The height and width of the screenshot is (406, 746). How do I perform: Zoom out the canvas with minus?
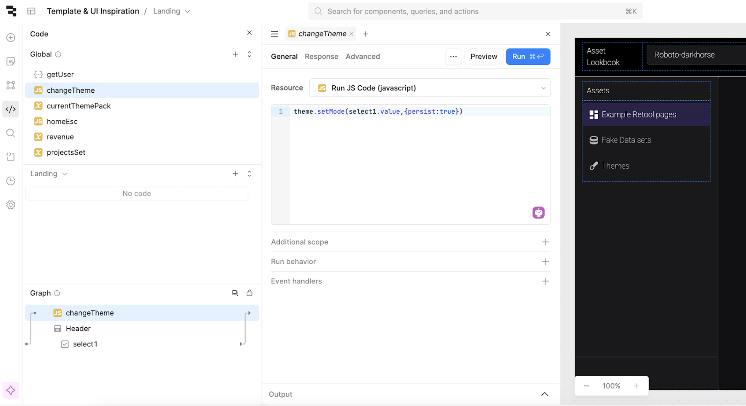click(587, 386)
